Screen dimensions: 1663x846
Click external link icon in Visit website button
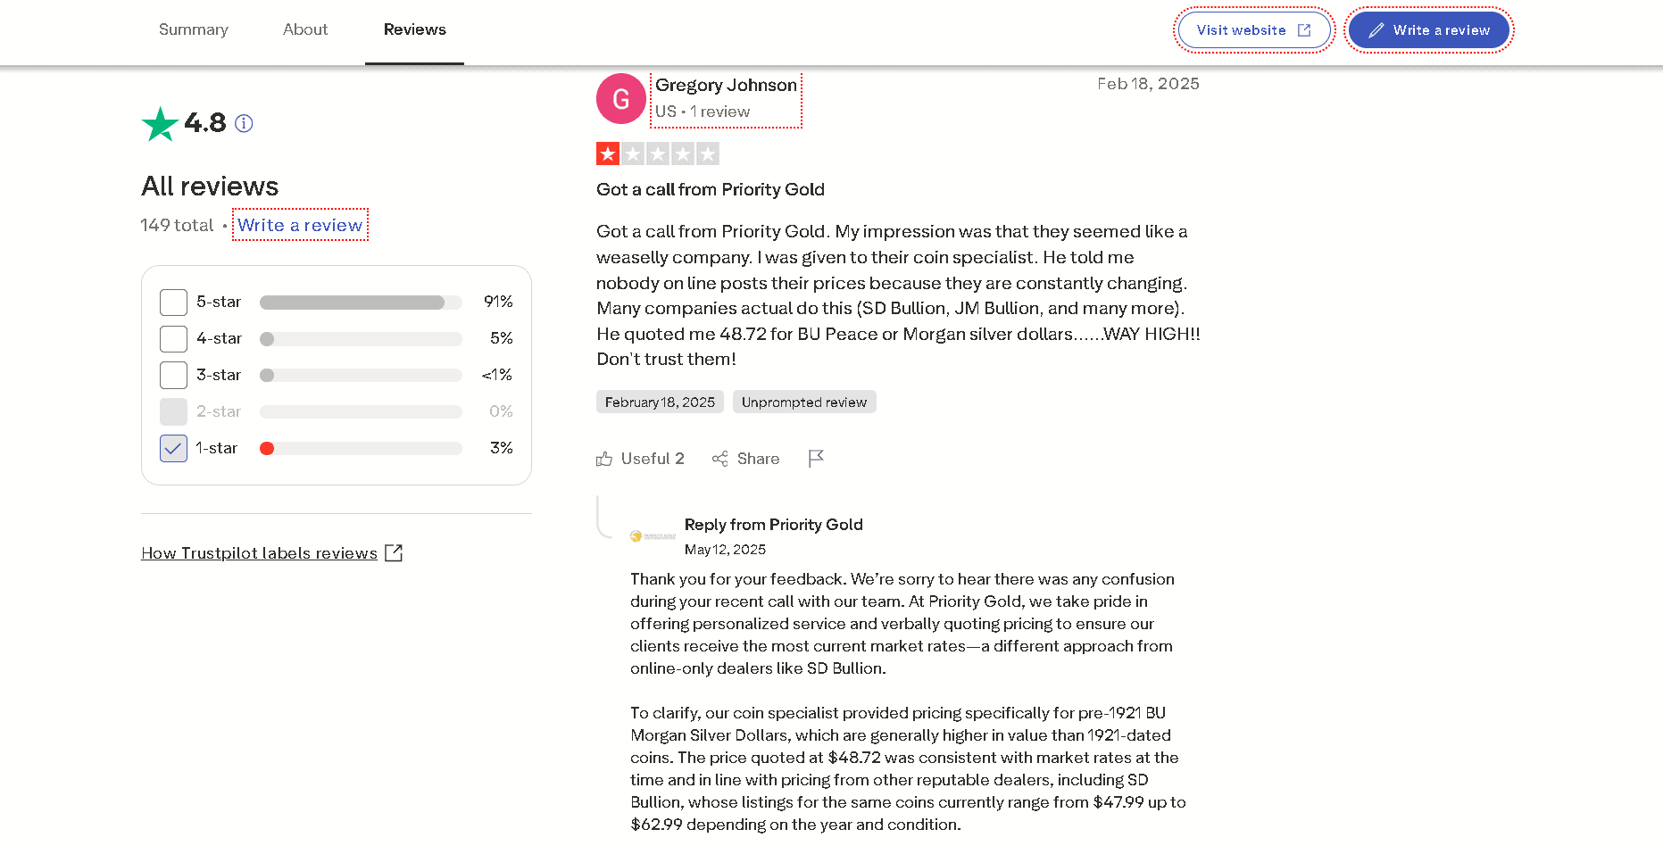point(1304,30)
